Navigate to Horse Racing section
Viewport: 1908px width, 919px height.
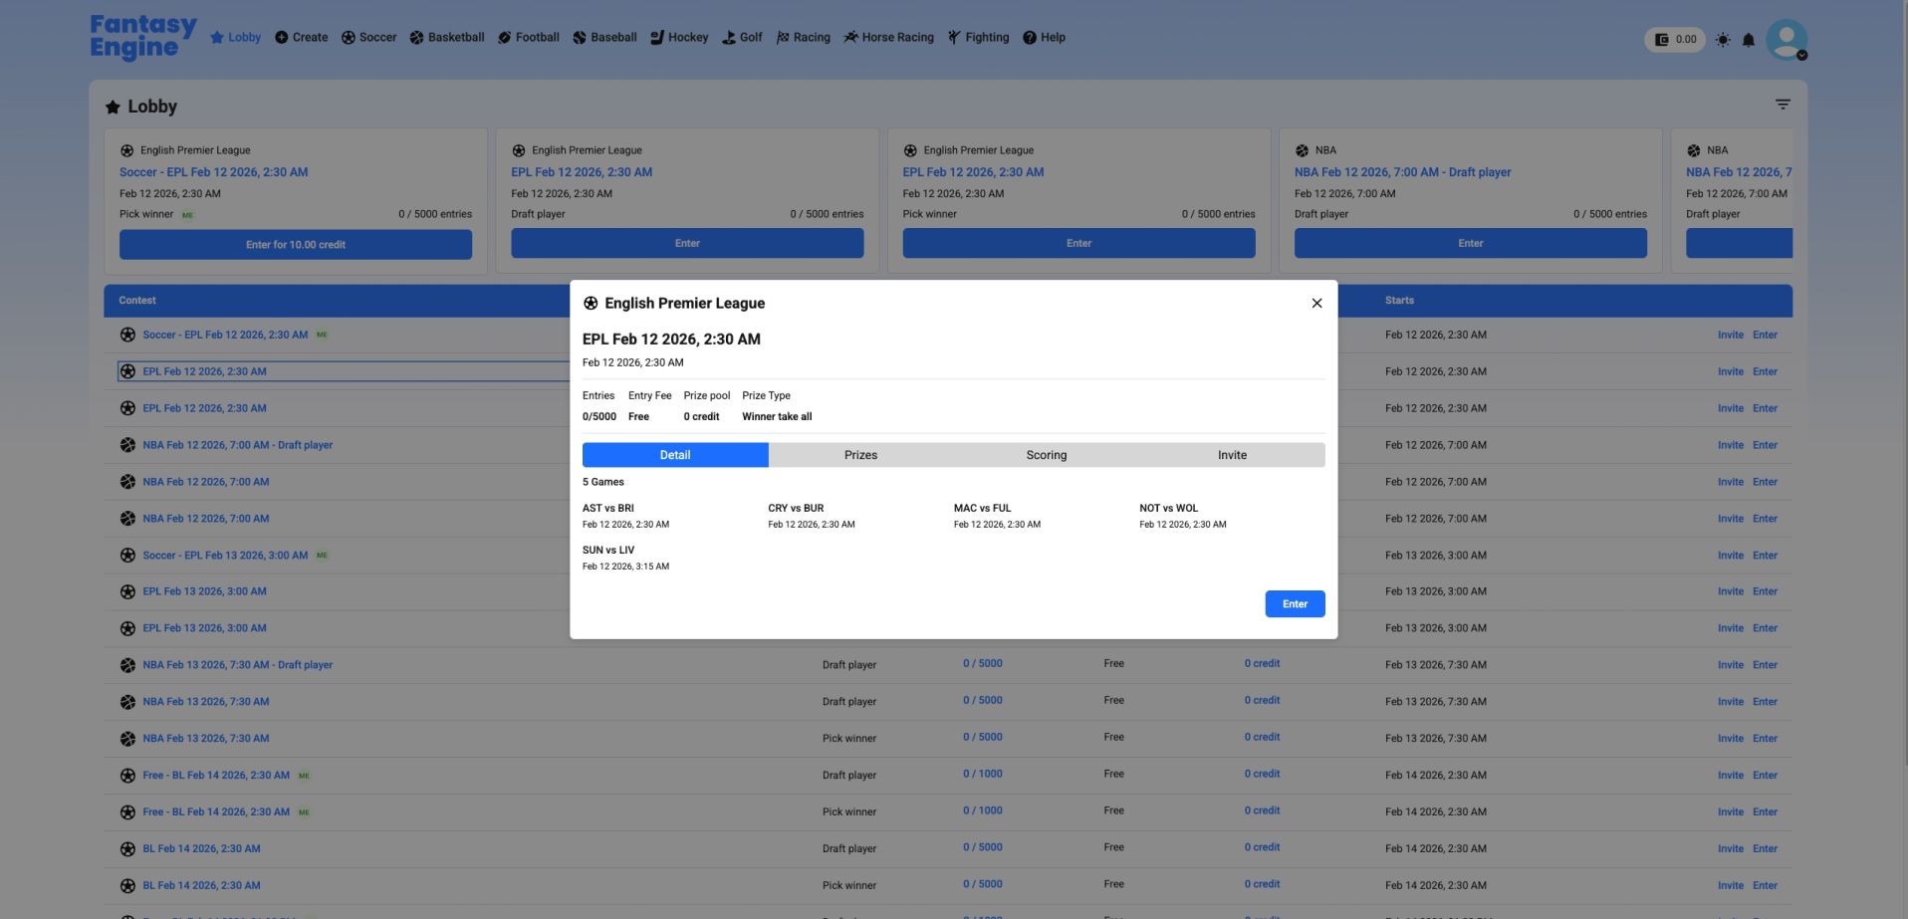point(888,38)
